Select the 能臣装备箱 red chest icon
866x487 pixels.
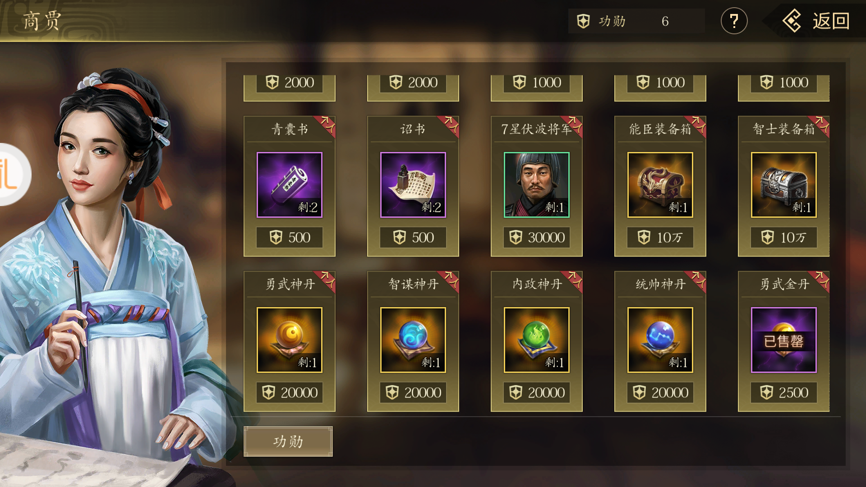click(660, 185)
